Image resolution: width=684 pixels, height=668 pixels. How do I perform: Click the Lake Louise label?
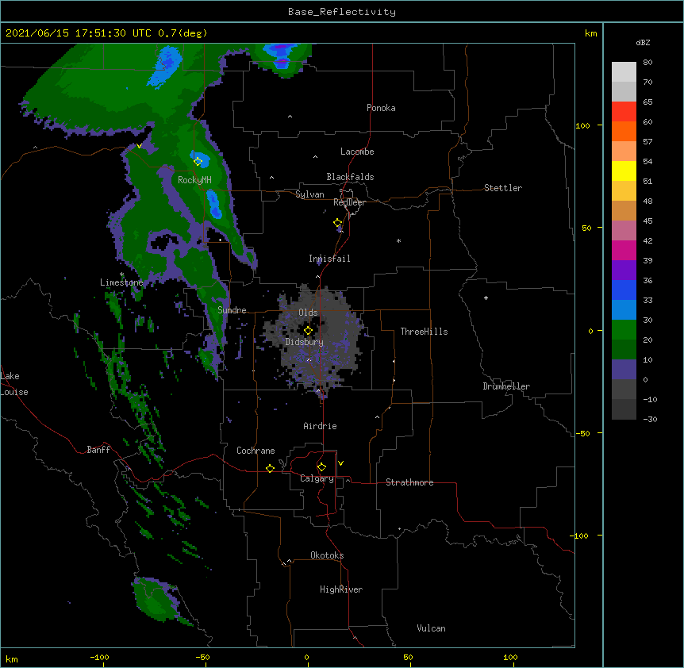14,384
